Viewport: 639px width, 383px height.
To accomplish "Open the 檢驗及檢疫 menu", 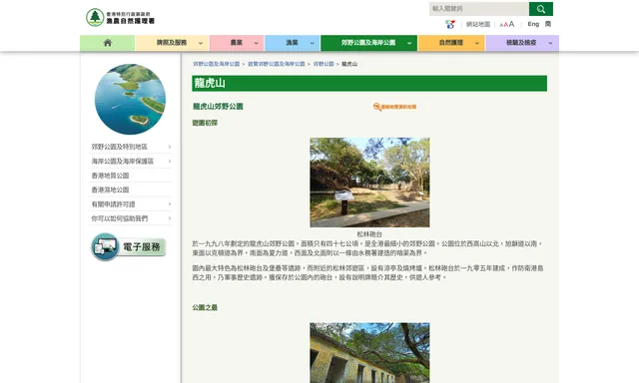I will pyautogui.click(x=521, y=43).
